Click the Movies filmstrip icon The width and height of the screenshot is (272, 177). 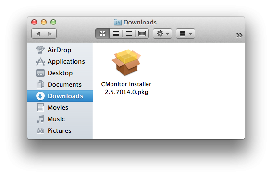click(40, 107)
